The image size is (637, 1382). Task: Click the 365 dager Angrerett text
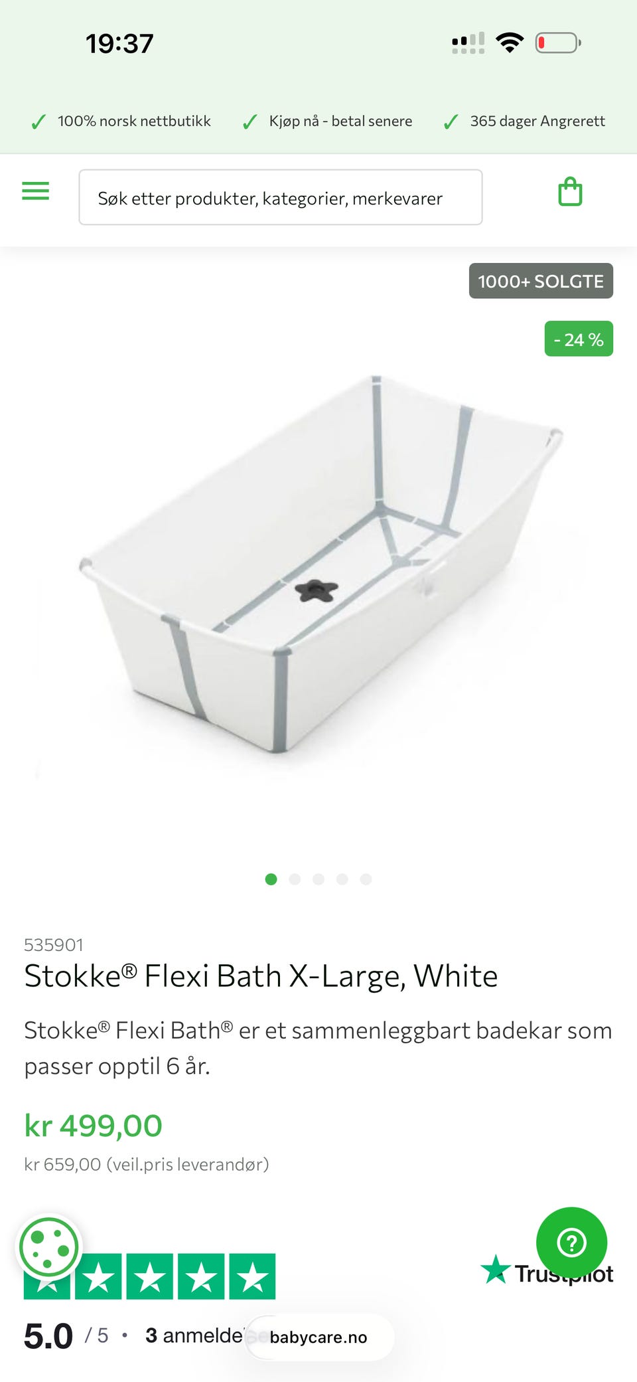537,121
